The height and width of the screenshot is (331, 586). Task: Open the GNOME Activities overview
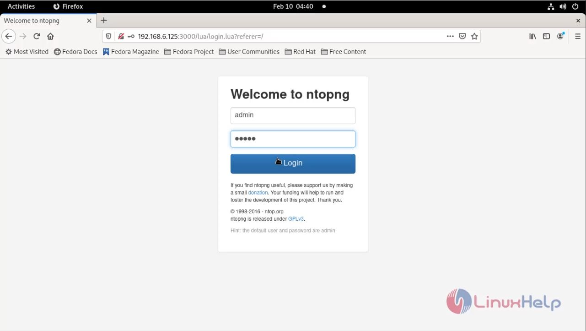pyautogui.click(x=21, y=6)
